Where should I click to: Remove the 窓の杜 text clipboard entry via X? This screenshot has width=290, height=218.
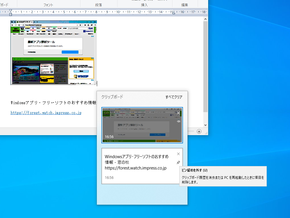(x=178, y=154)
